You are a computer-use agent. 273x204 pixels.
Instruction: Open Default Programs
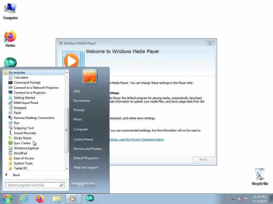pos(86,158)
